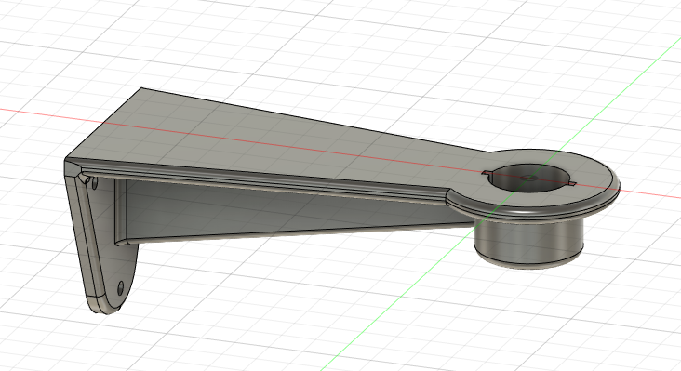Click the left keyway notch on the bore
The width and height of the screenshot is (681, 371).
(x=486, y=173)
